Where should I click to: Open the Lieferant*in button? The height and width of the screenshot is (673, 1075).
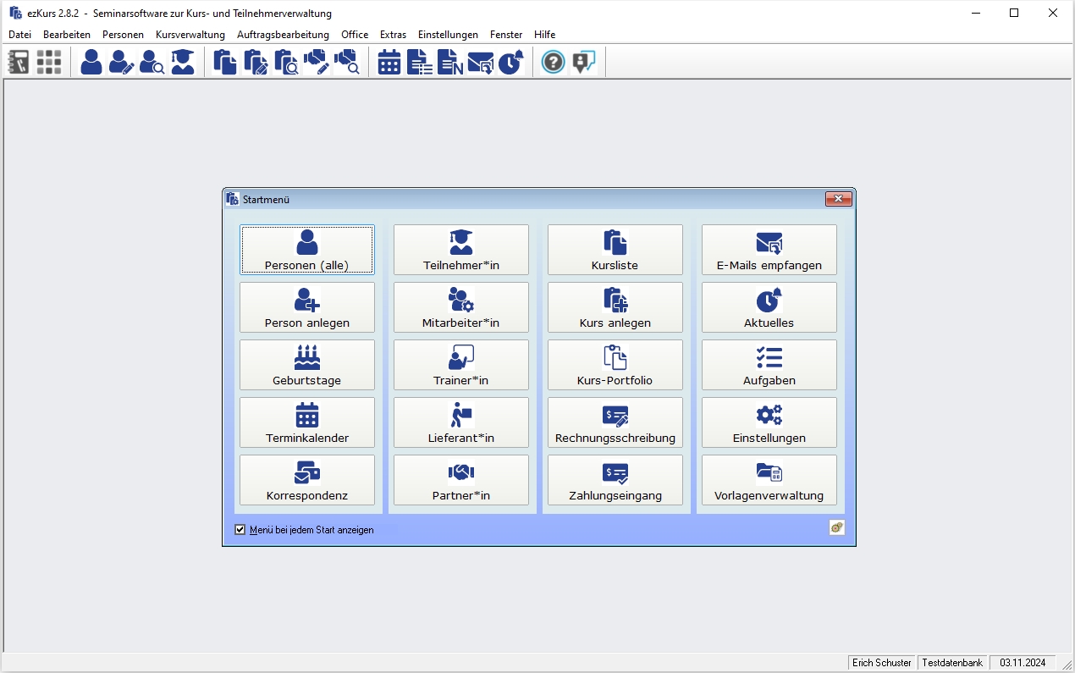tap(461, 422)
